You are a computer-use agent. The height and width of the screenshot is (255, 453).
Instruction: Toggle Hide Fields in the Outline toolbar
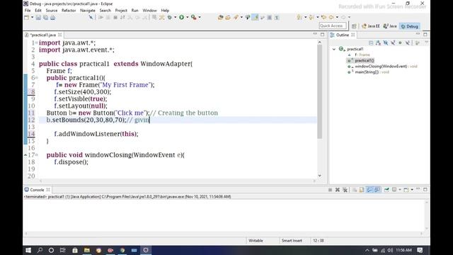(x=386, y=43)
